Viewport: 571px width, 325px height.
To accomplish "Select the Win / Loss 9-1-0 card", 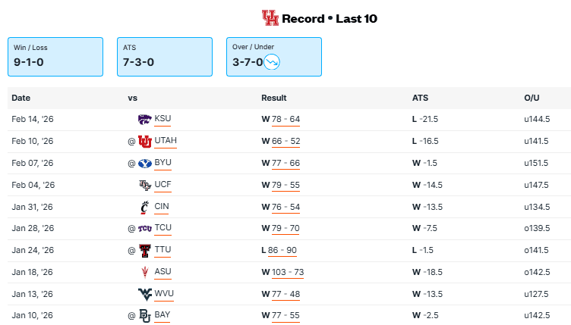I will [55, 56].
